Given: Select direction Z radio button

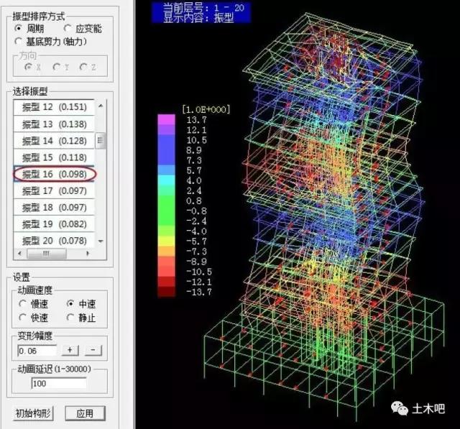Looking at the screenshot, I should coord(83,67).
